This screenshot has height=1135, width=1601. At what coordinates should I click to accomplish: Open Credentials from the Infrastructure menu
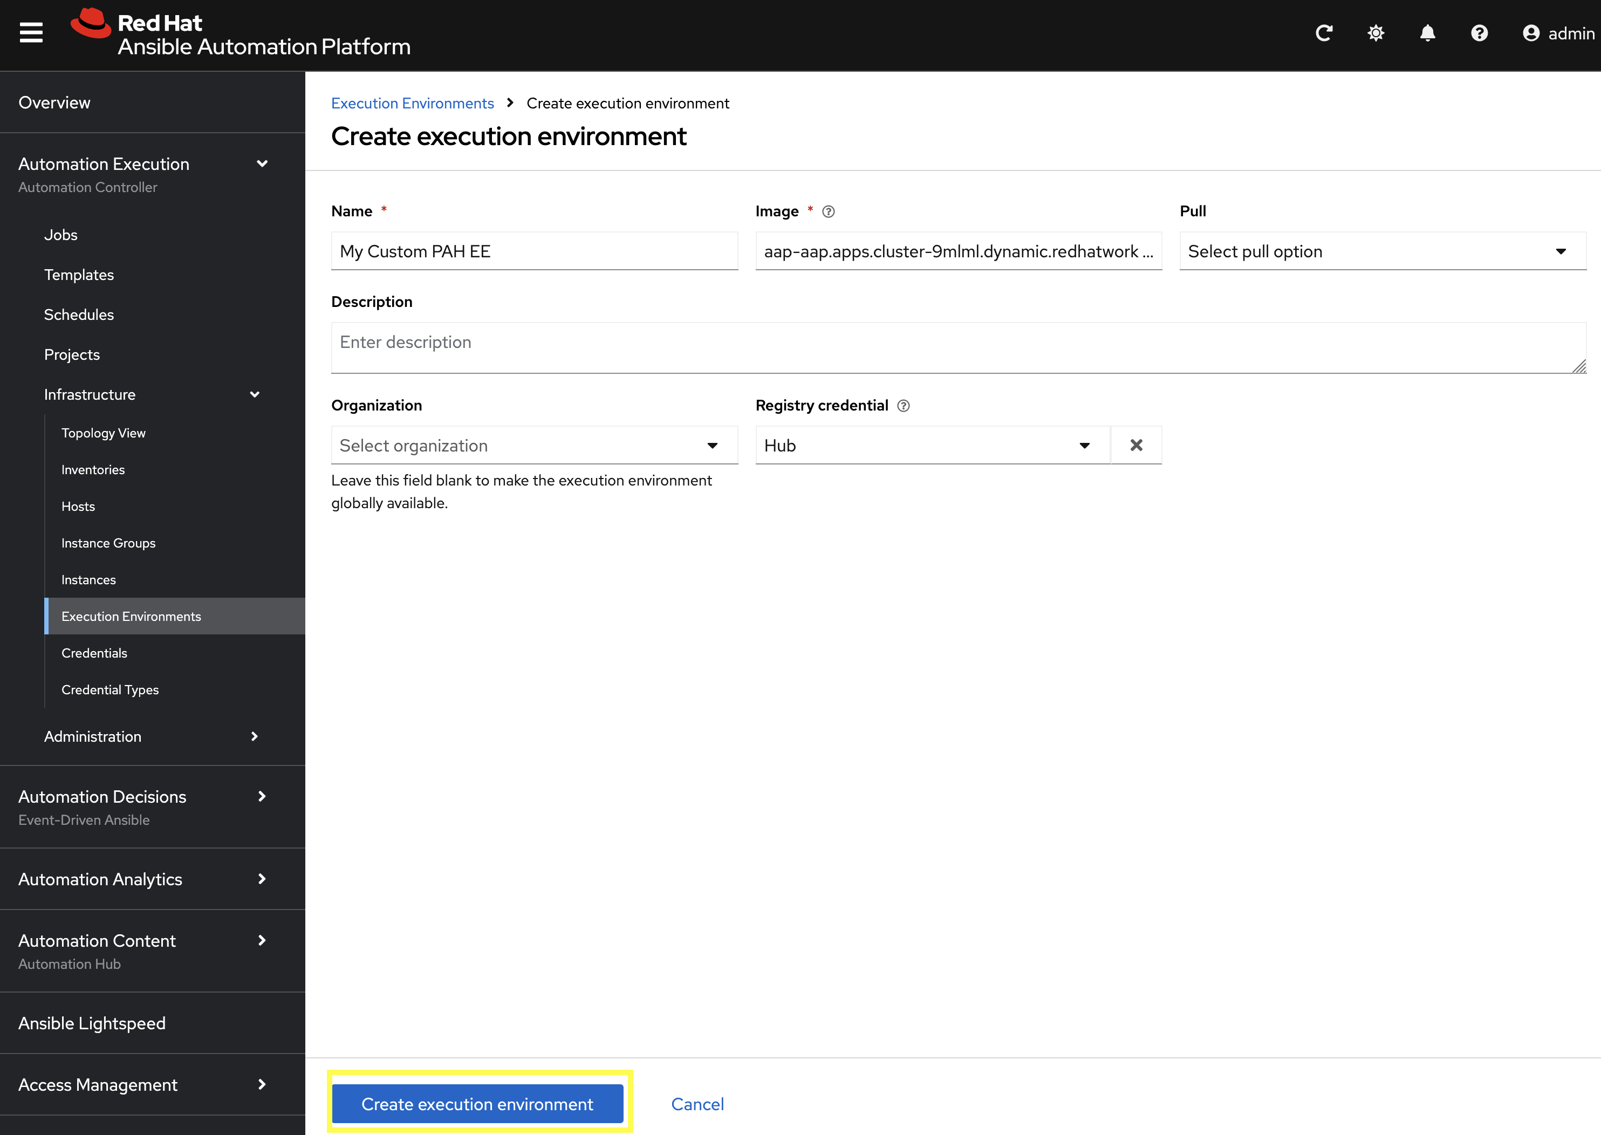(x=94, y=653)
